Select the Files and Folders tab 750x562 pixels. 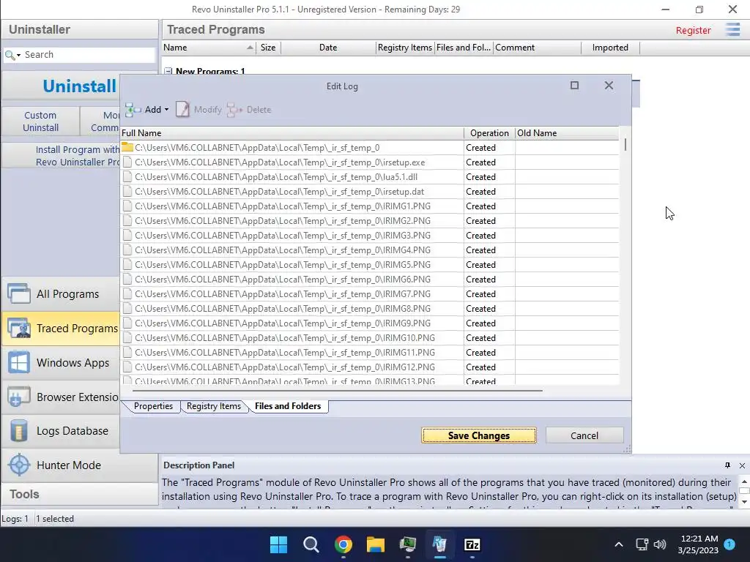pos(288,405)
